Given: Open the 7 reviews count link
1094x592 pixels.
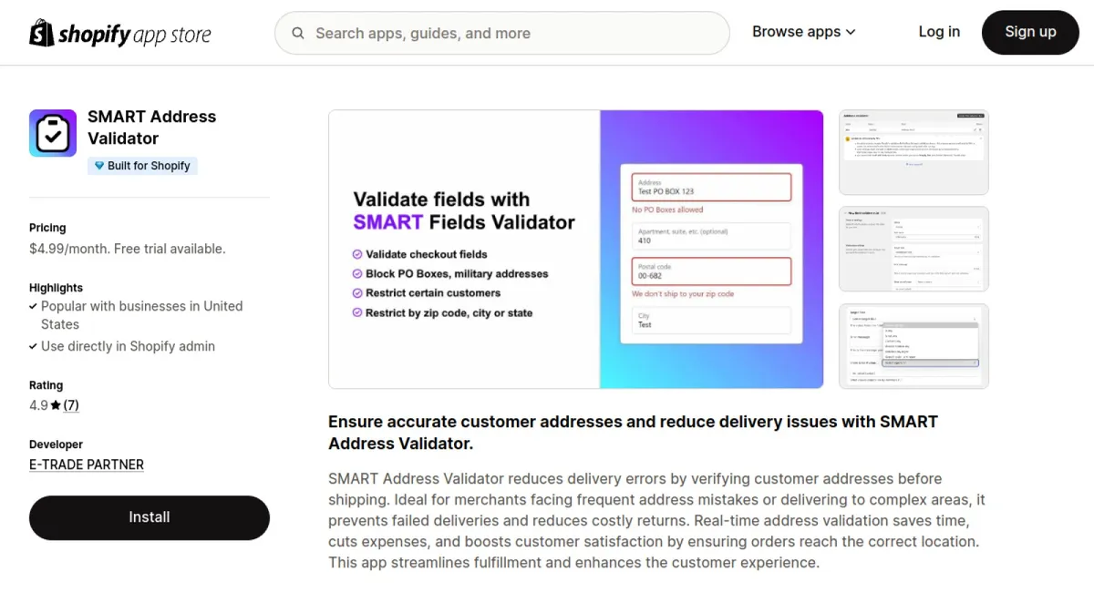Looking at the screenshot, I should point(71,405).
